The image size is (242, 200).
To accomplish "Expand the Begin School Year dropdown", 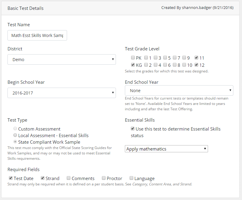I will click(x=61, y=93).
